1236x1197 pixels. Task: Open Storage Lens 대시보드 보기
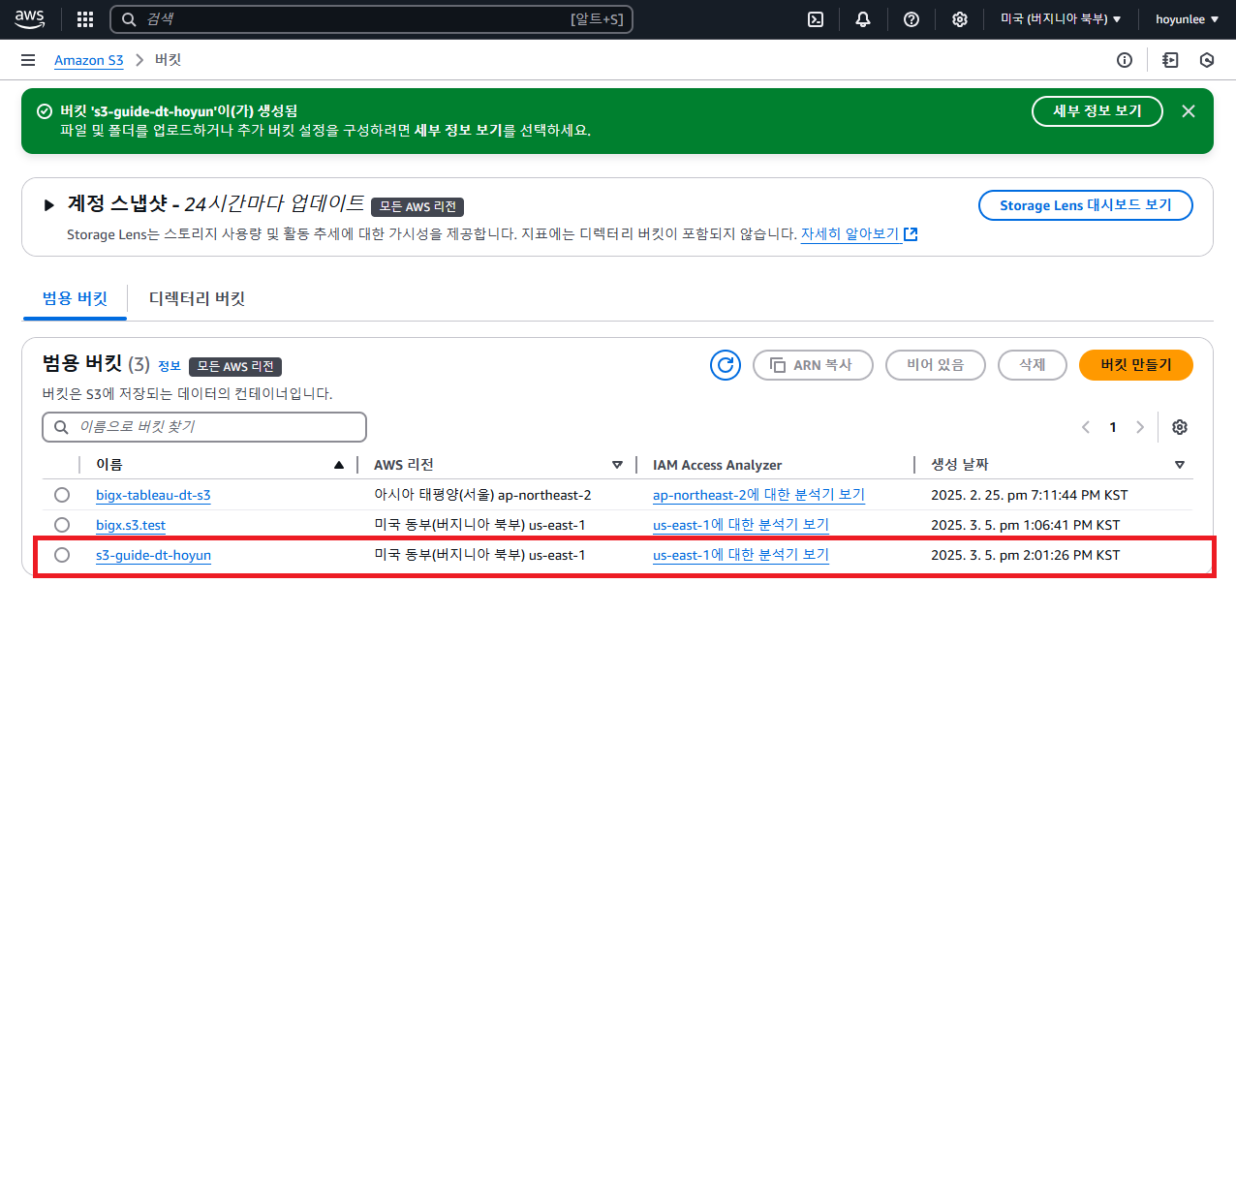(1086, 205)
